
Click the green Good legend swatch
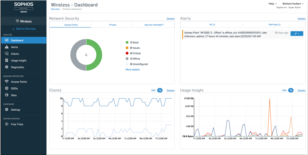pos(127,42)
